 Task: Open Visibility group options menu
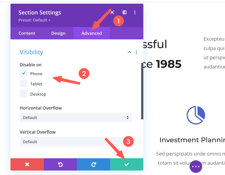(137, 52)
